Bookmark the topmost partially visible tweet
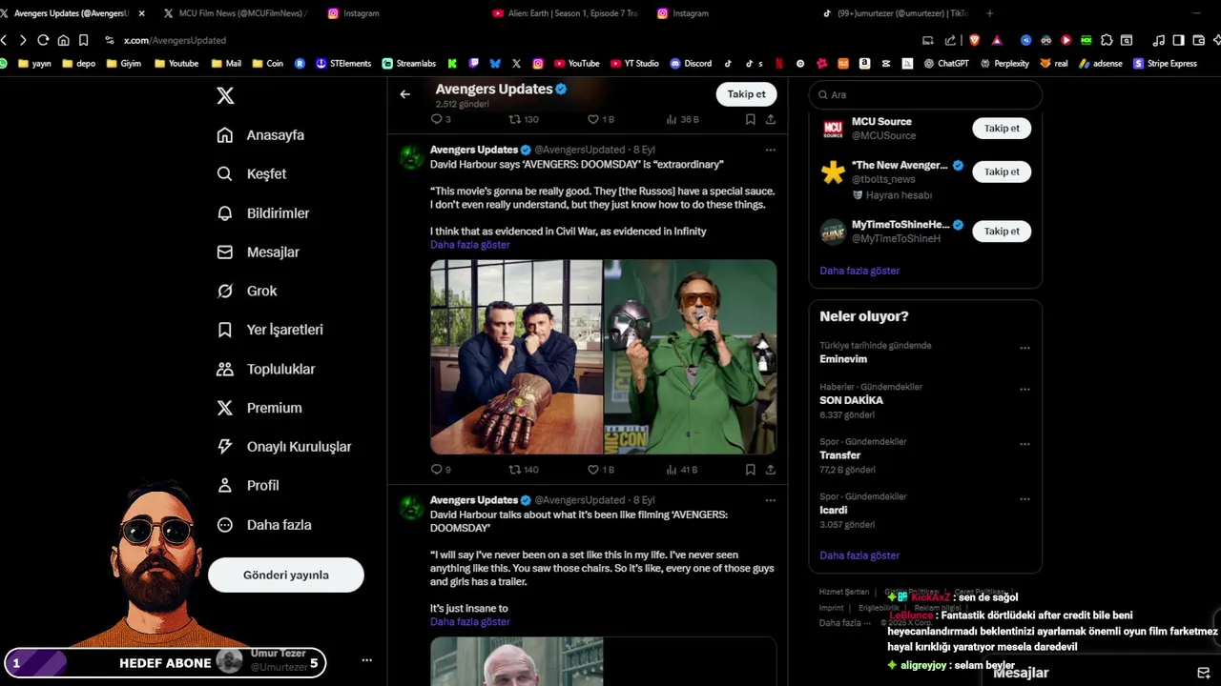The width and height of the screenshot is (1221, 686). (751, 120)
